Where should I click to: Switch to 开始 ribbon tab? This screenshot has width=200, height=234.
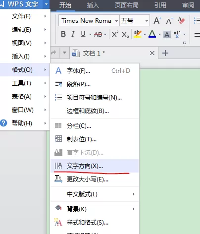(x=65, y=5)
